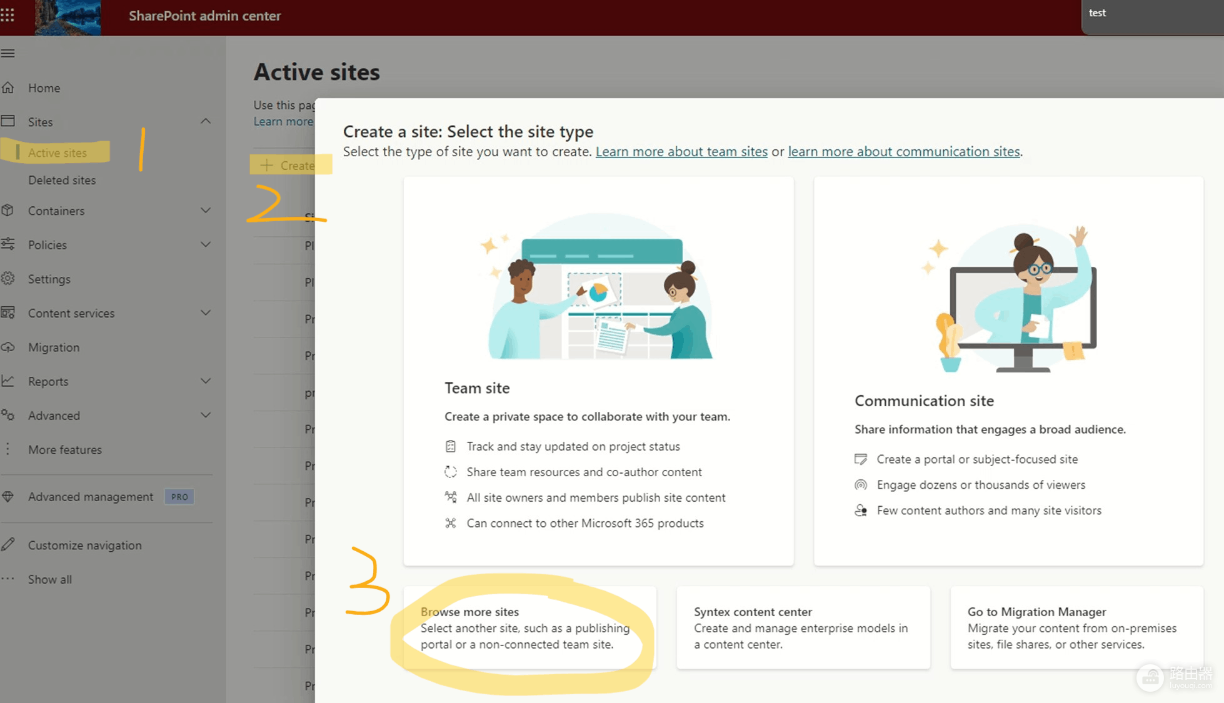Click the Customize navigation pencil icon

coord(8,545)
